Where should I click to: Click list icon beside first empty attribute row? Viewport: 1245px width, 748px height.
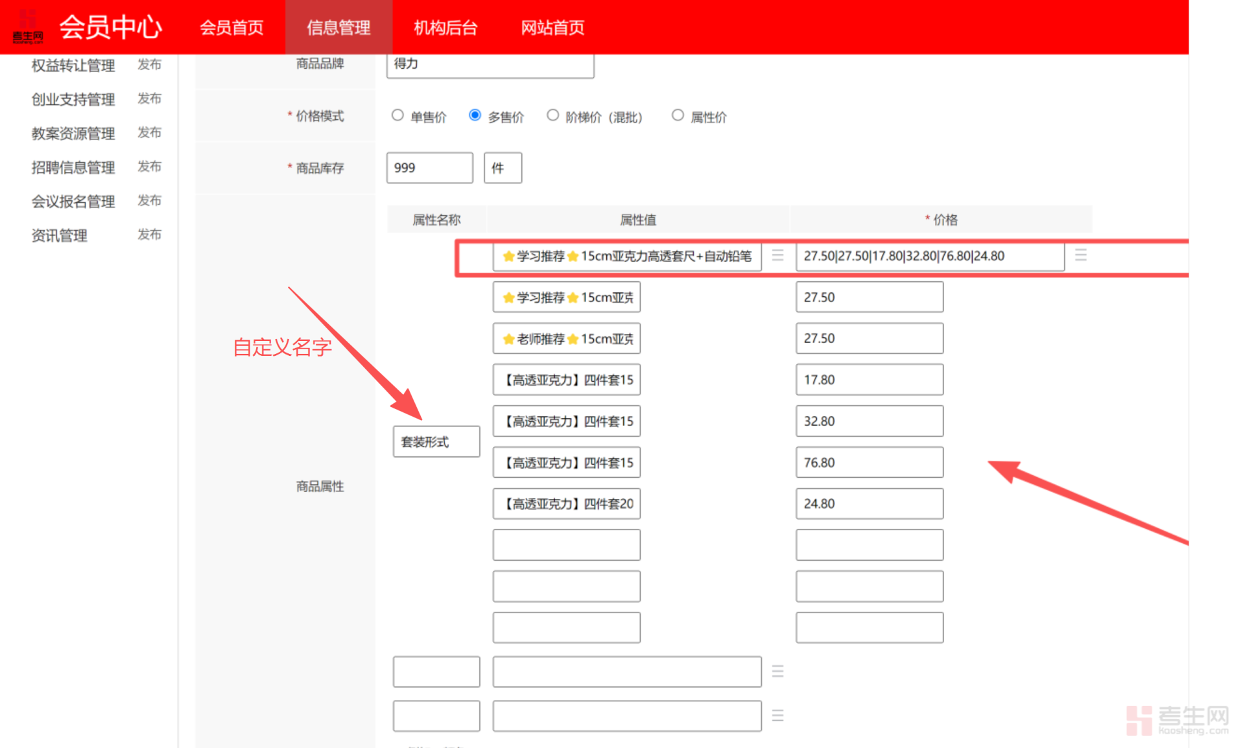point(777,672)
